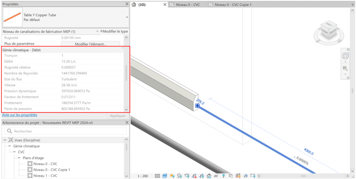The width and height of the screenshot is (356, 179).
Task: Open Aide sur les propriétés link
Action: (x=19, y=115)
